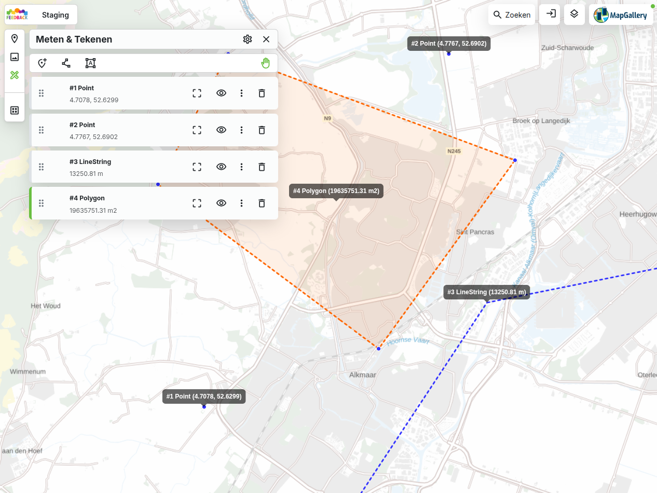Zoom to extent of #4 Polygon
657x493 pixels.
197,203
